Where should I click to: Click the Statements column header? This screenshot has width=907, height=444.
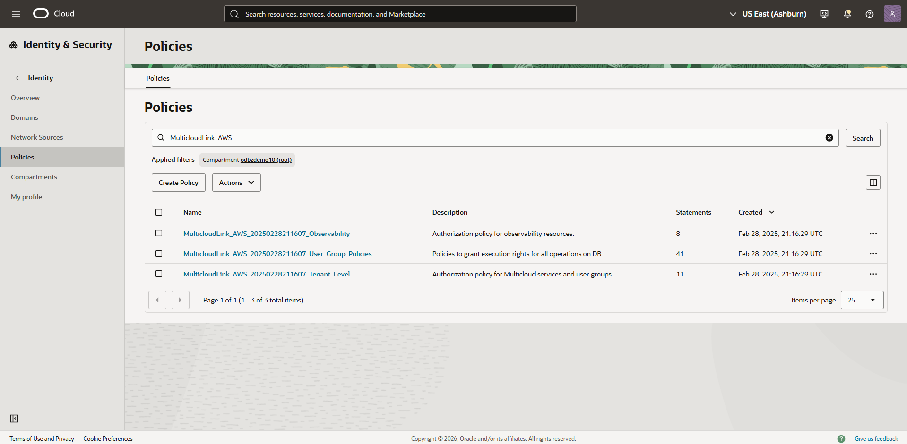(x=693, y=212)
